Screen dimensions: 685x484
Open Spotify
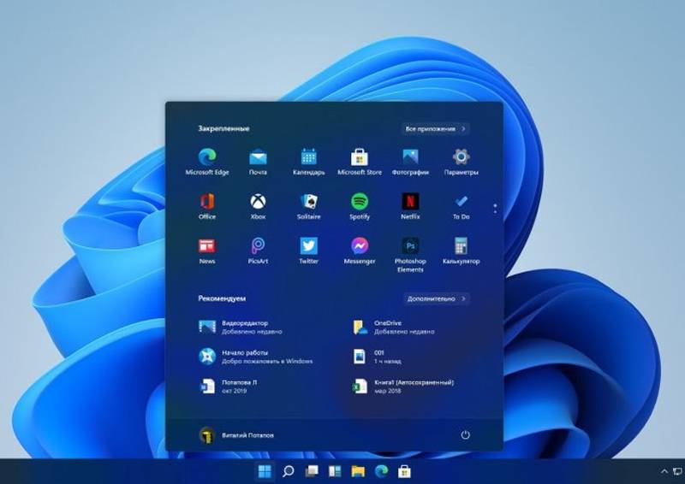pos(359,206)
